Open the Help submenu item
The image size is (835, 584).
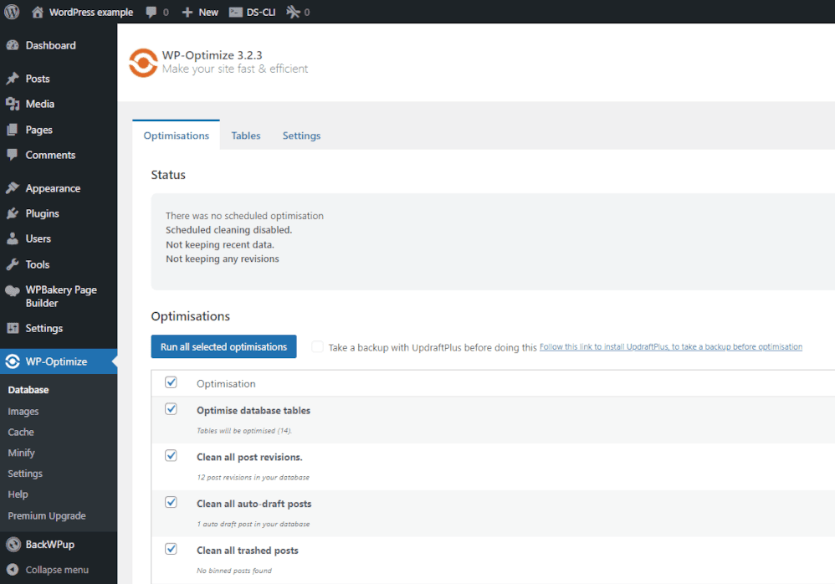(x=18, y=494)
